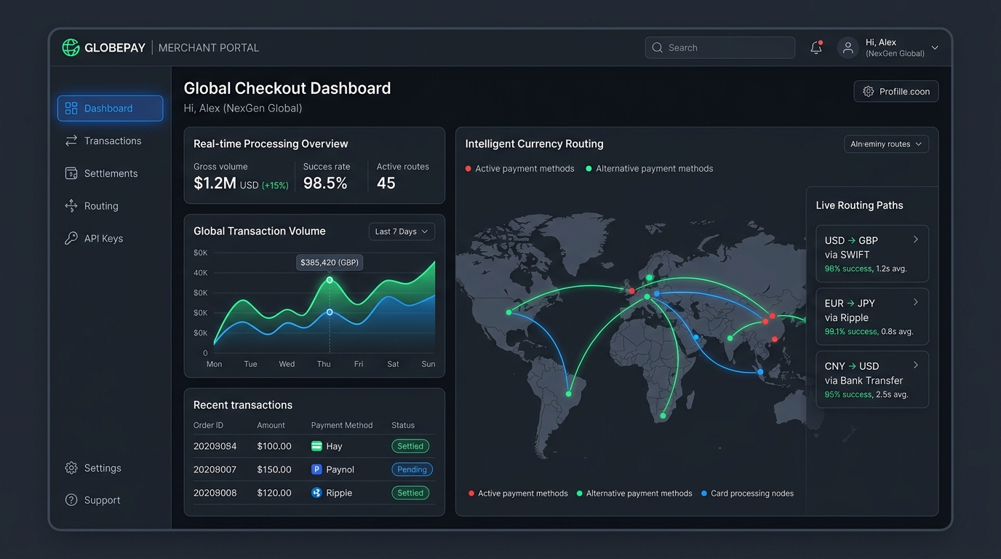The image size is (1001, 559).
Task: Open the Last 7 Days dropdown
Action: (x=402, y=231)
